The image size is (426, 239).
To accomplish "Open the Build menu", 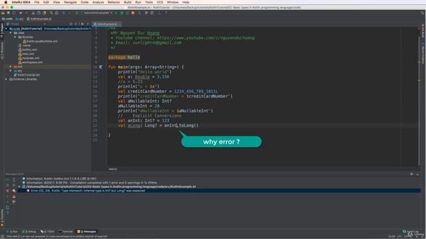I will click(127, 2).
